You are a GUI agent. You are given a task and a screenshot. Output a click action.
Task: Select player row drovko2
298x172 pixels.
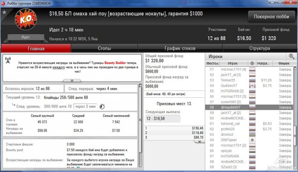249,134
